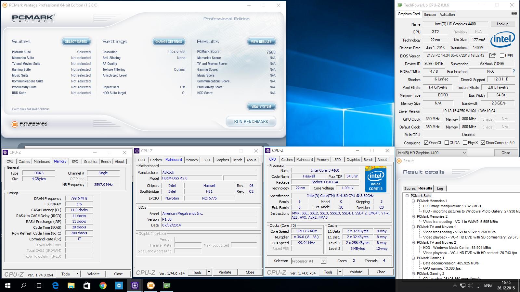Open SPD tab in Memory CPU-Z window
Image resolution: width=520 pixels, height=292 pixels.
(75, 162)
